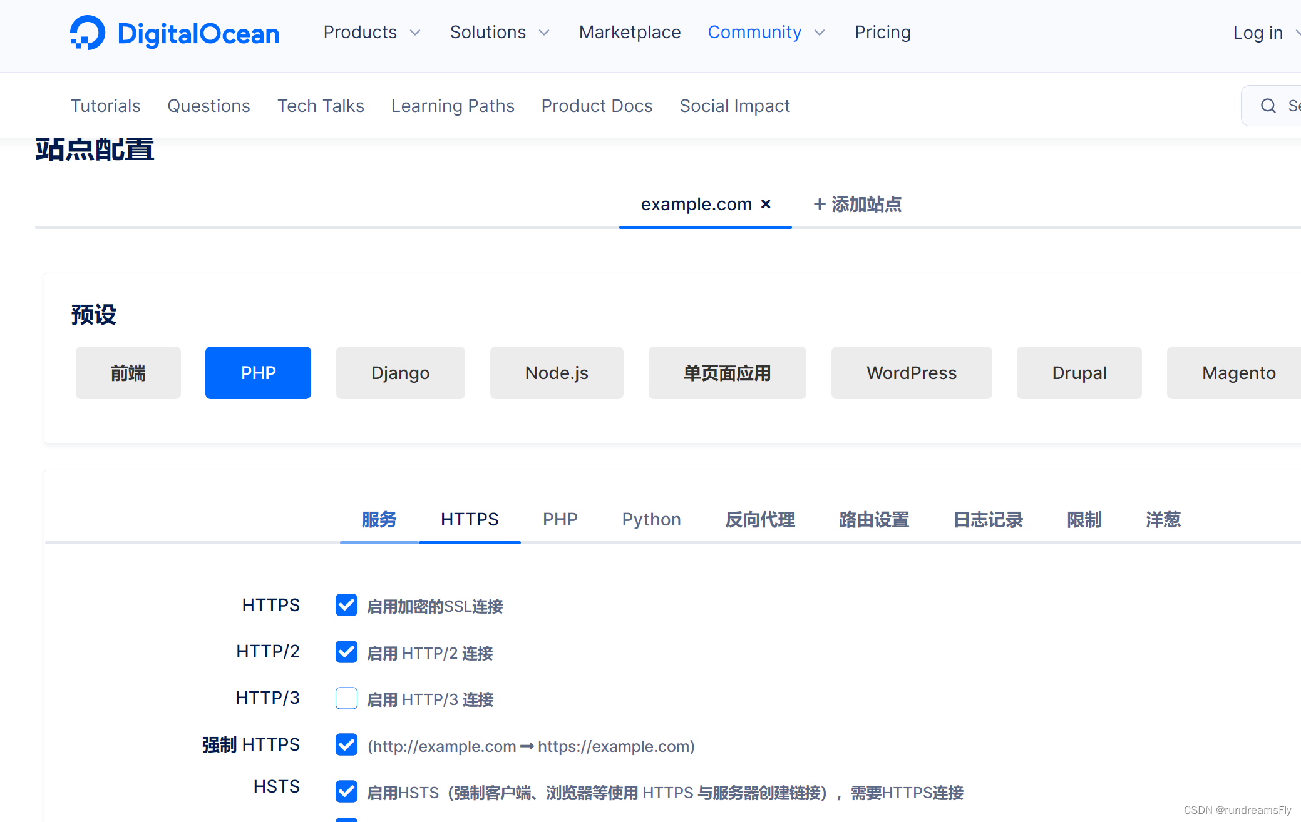This screenshot has height=822, width=1301.
Task: Toggle 启用加密的SSL连接 checkbox
Action: pos(346,605)
